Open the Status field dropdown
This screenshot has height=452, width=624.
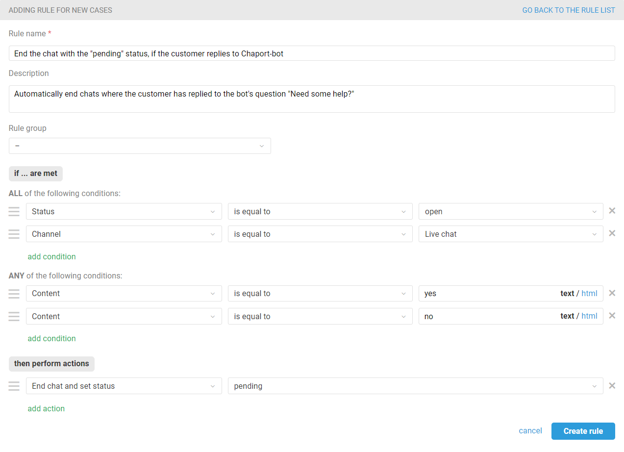[x=124, y=211]
